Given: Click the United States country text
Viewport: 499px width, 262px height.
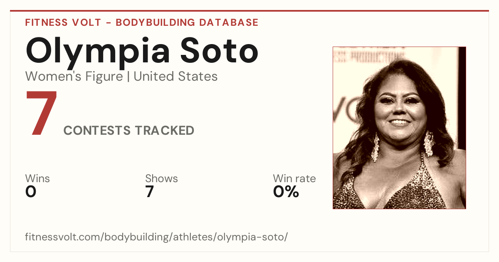Looking at the screenshot, I should click(175, 77).
